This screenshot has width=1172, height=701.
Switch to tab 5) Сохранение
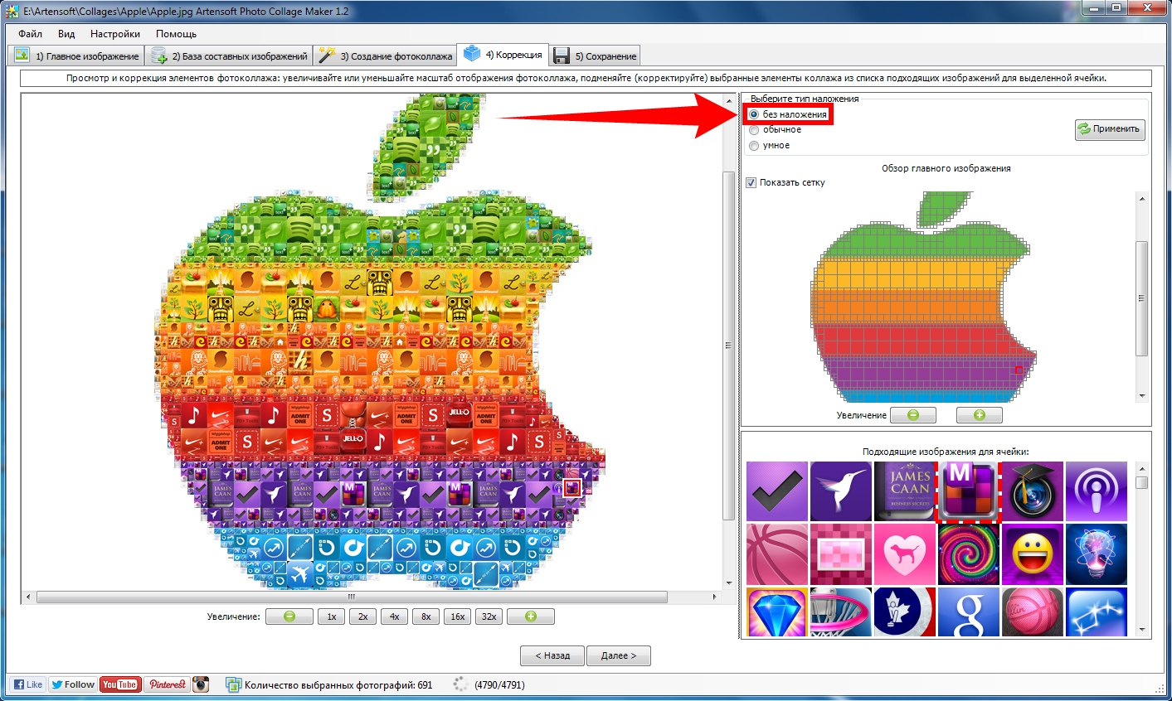596,56
